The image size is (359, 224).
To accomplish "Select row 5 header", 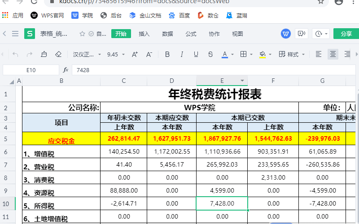I will click(6, 139).
